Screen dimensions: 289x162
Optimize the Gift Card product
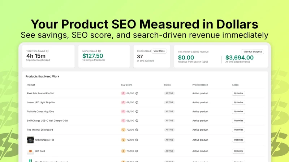pyautogui.click(x=238, y=151)
